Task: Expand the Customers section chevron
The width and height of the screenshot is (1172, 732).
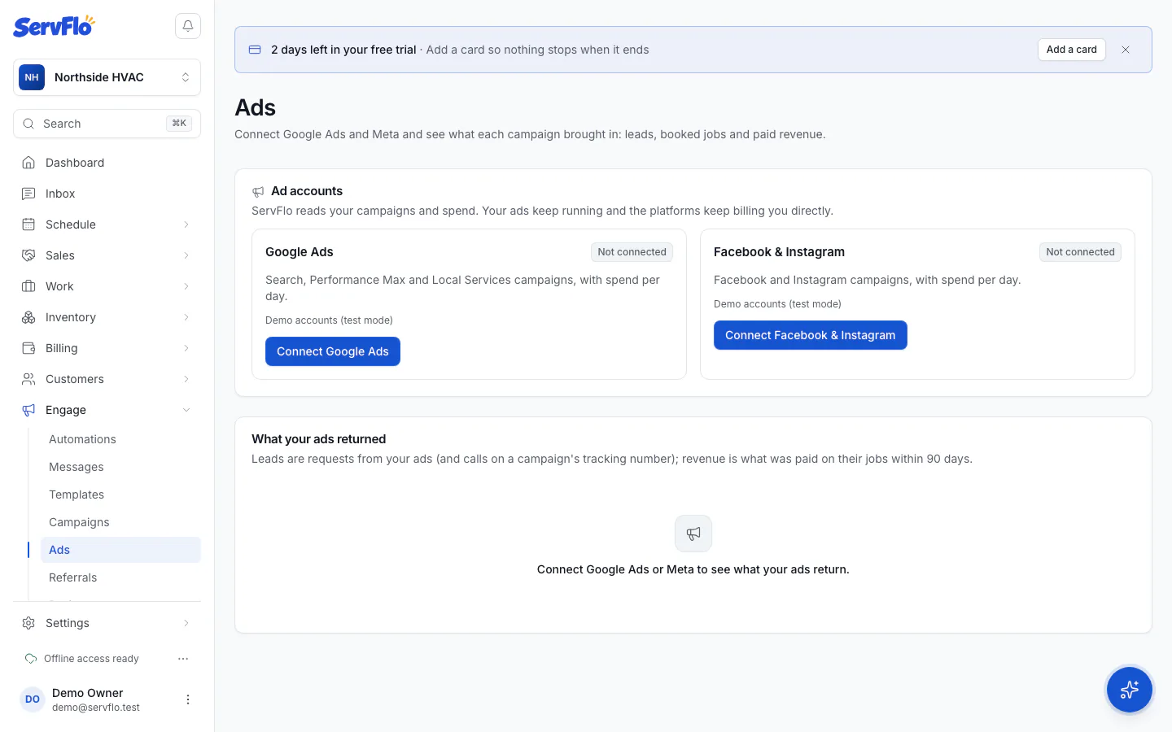Action: click(186, 379)
